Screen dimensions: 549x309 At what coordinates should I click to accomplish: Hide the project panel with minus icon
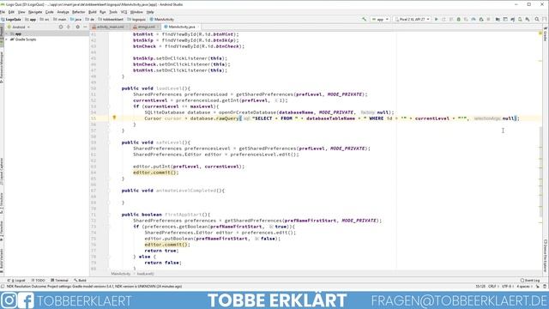85,27
